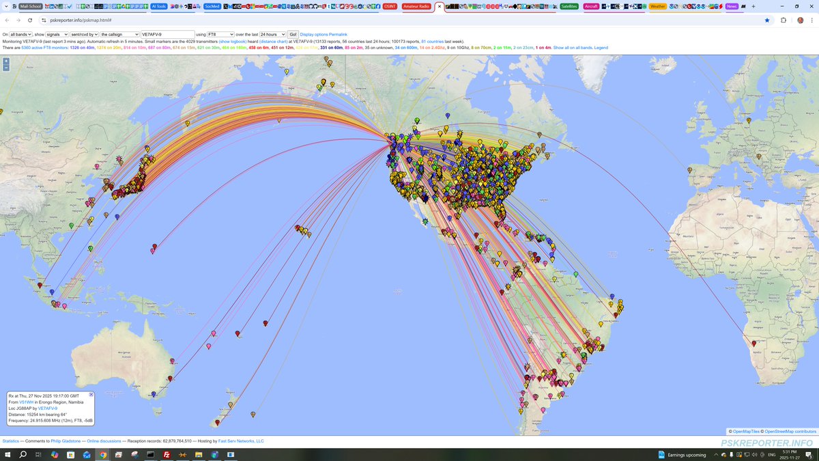Click the Permalink link
The width and height of the screenshot is (819, 461).
tap(338, 34)
